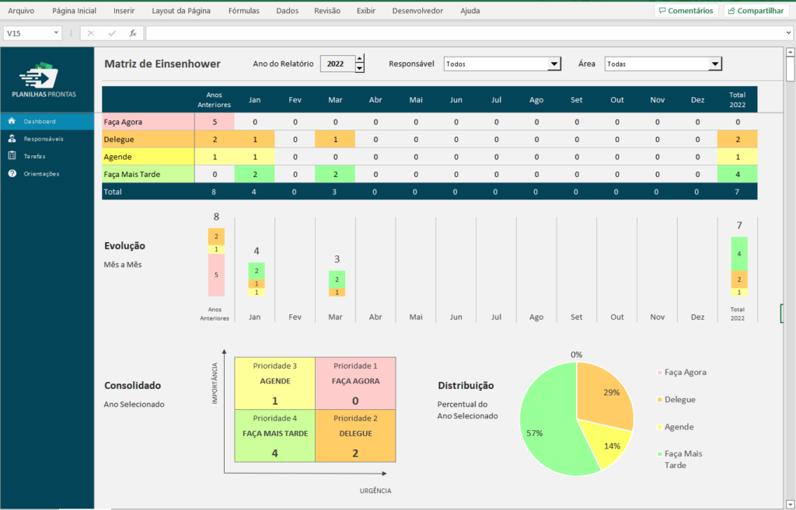
Task: Click the down arrow beside the year 2022
Action: pyautogui.click(x=358, y=68)
